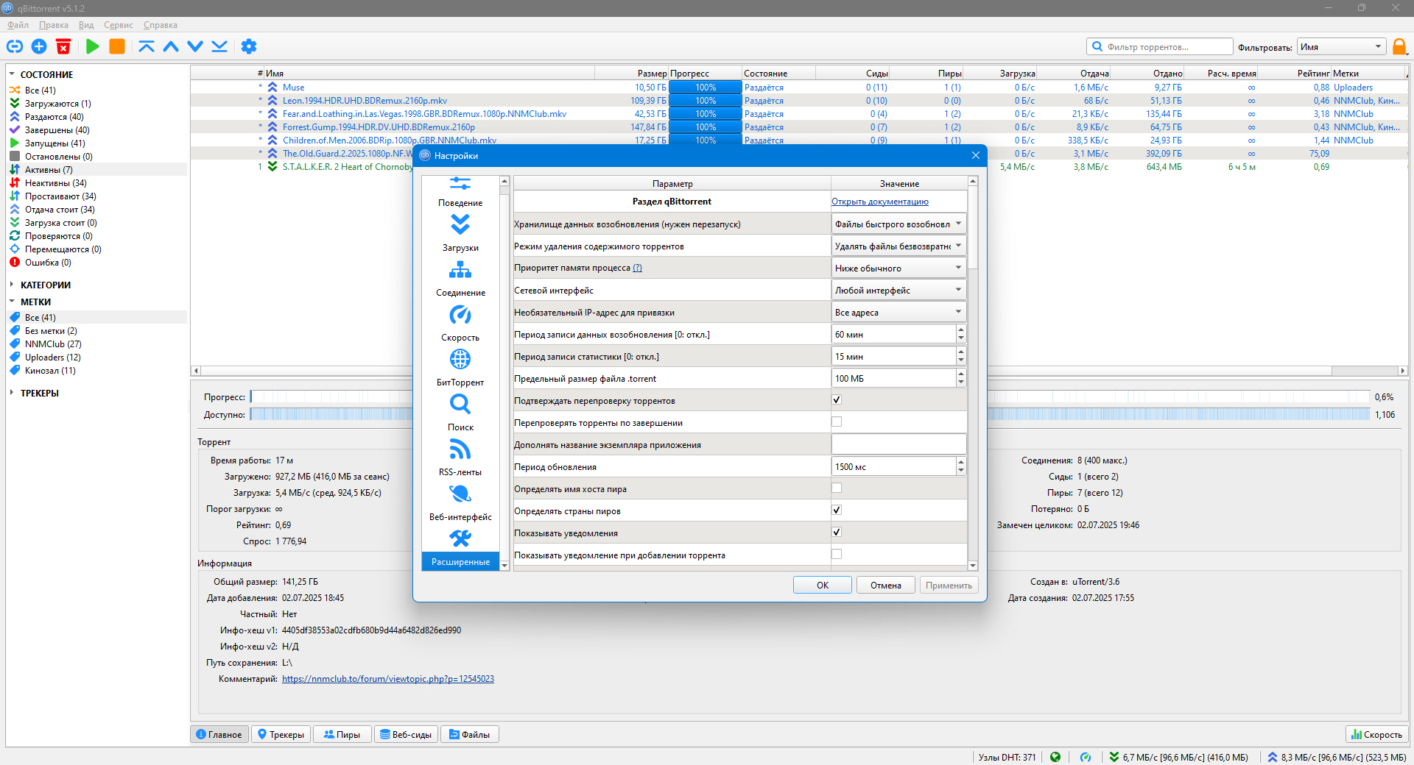
Task: Open Веб-интерфейс settings section
Action: pos(460,503)
